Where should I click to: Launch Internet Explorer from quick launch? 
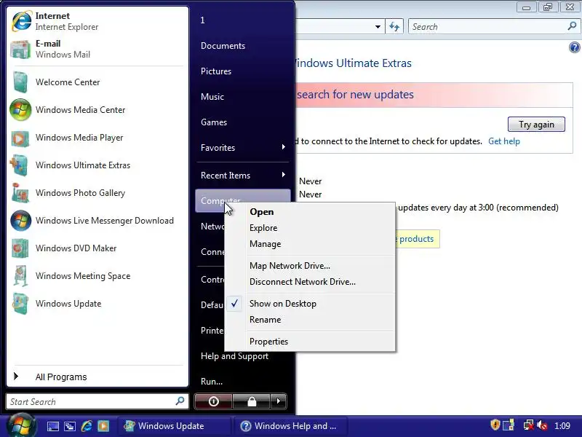pyautogui.click(x=87, y=426)
